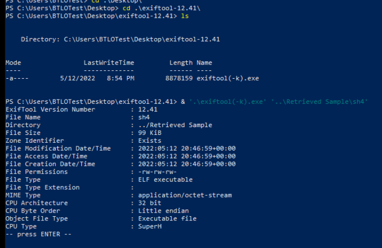Image resolution: width=382 pixels, height=248 pixels.
Task: Click the File Size value '99 KiB'
Action: [150, 133]
